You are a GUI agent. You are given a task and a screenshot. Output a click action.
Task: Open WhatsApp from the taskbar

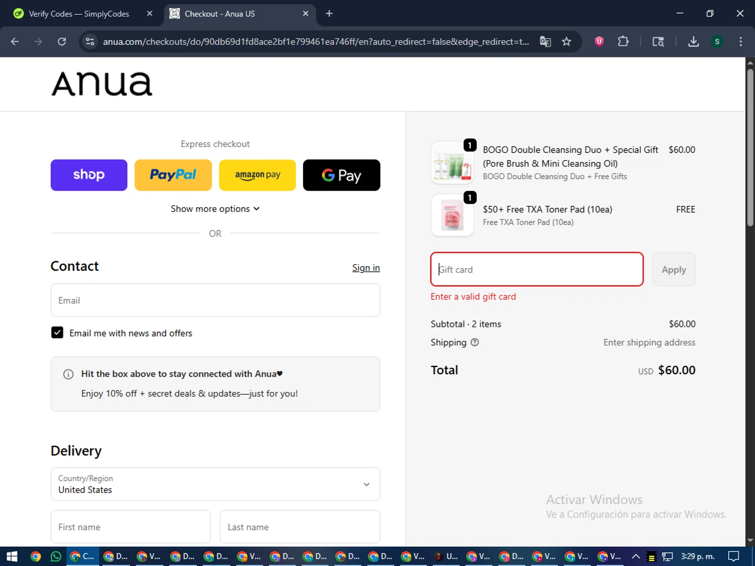[x=56, y=556]
